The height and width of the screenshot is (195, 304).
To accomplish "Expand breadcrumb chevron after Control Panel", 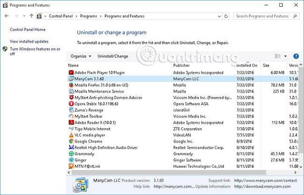I will coord(76,16).
